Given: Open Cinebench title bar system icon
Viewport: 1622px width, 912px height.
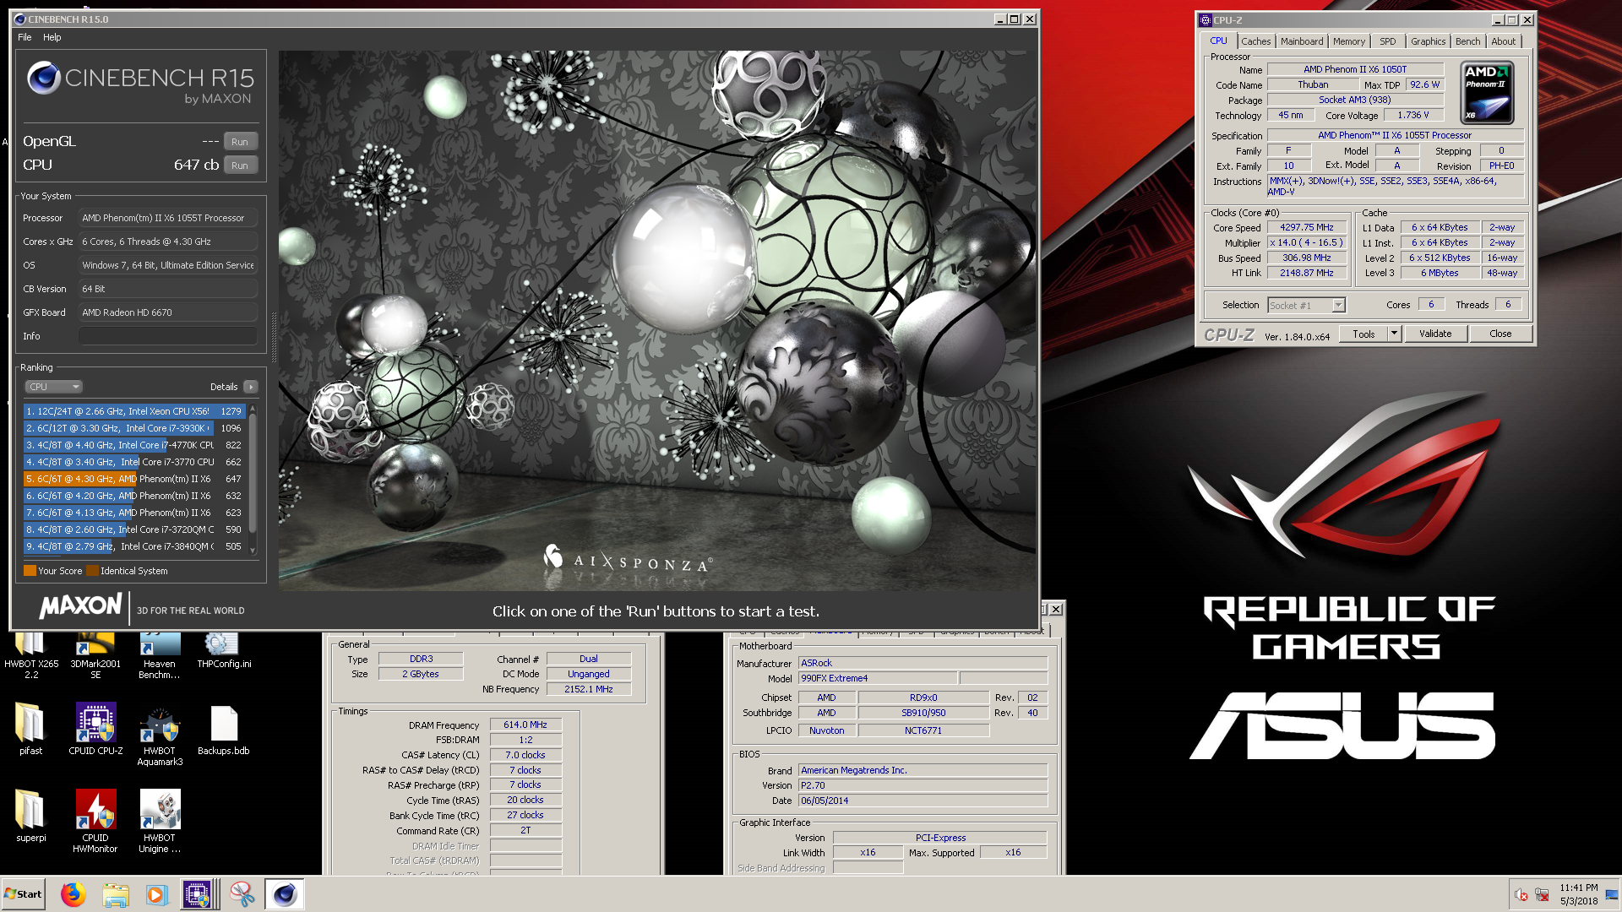Looking at the screenshot, I should [x=19, y=19].
